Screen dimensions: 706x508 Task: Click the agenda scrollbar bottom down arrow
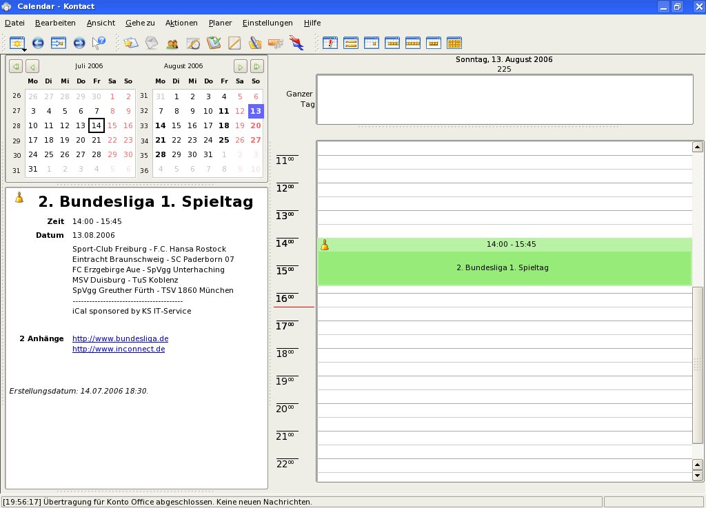coord(698,475)
